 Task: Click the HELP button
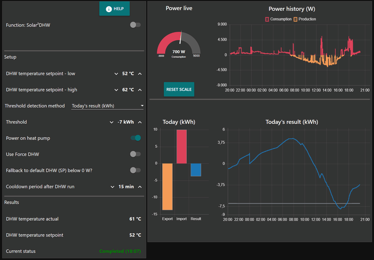115,8
